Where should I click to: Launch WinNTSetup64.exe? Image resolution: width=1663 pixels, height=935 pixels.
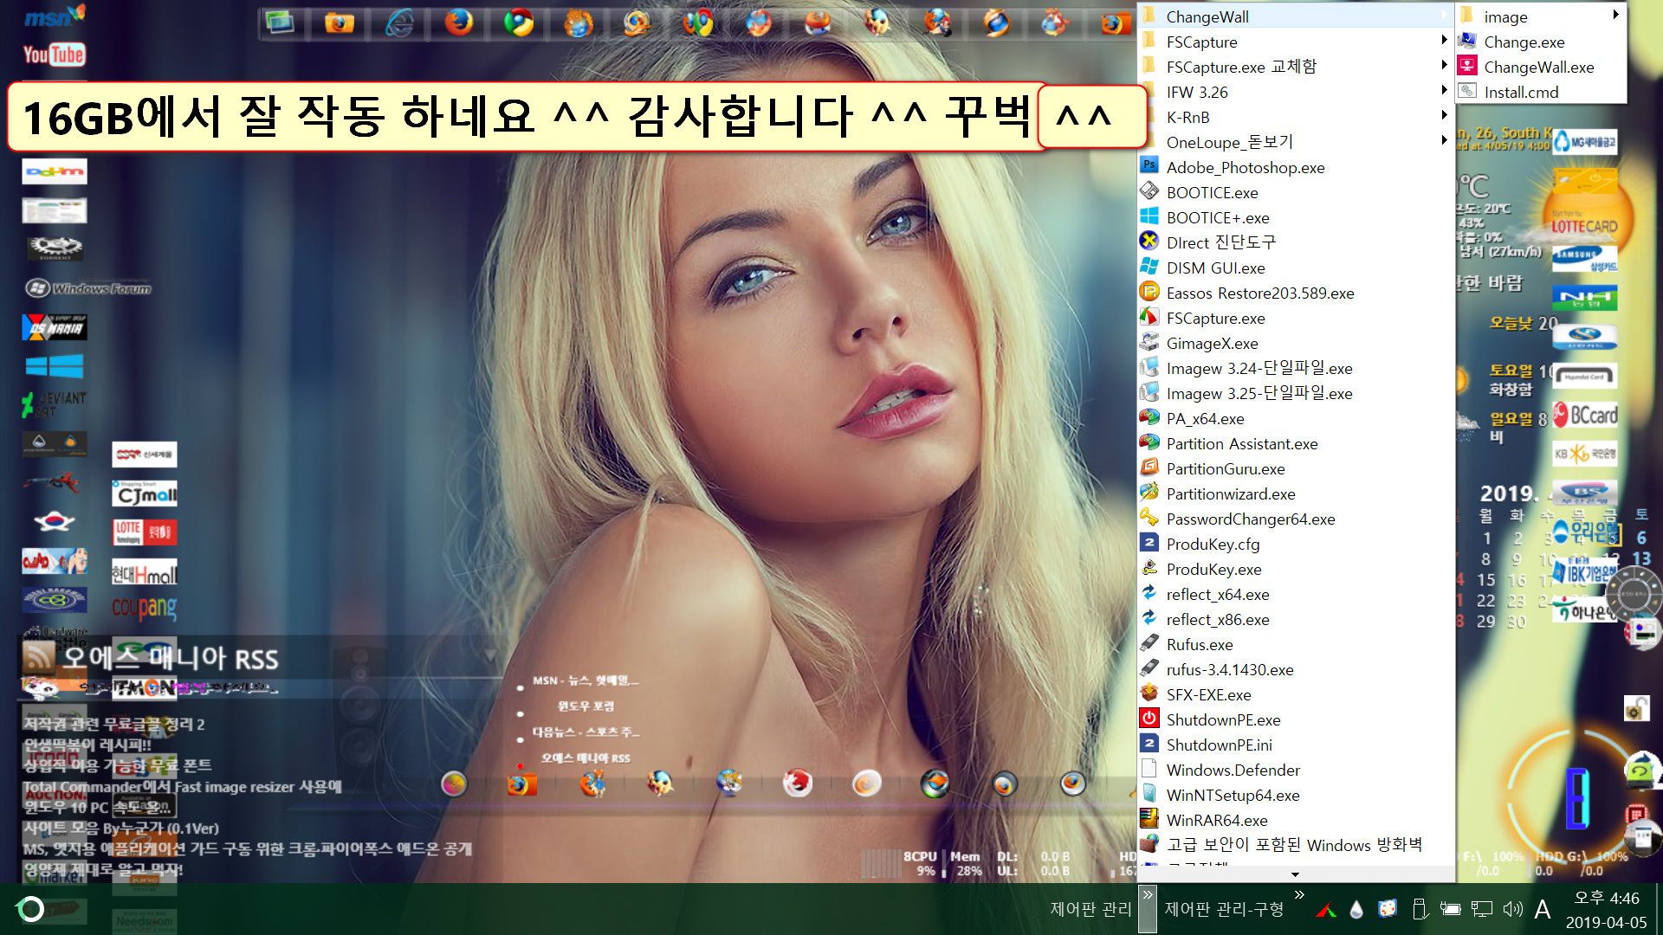click(1296, 795)
